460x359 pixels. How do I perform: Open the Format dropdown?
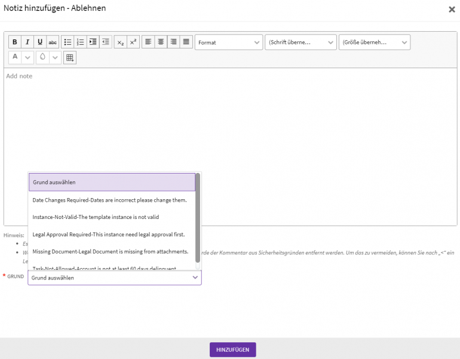[229, 42]
